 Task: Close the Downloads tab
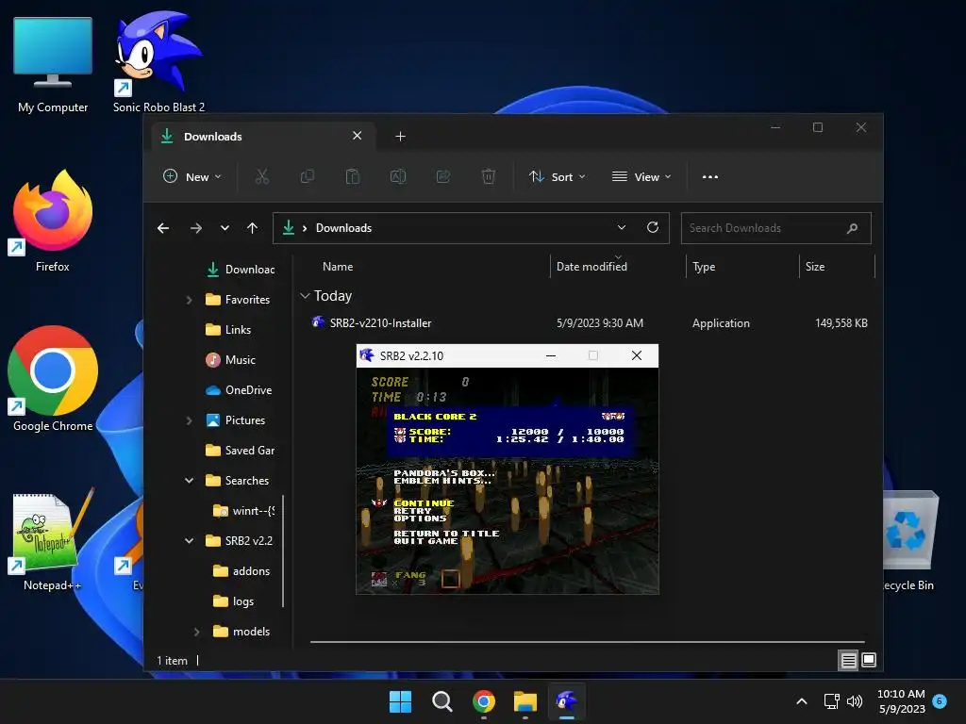pos(357,136)
